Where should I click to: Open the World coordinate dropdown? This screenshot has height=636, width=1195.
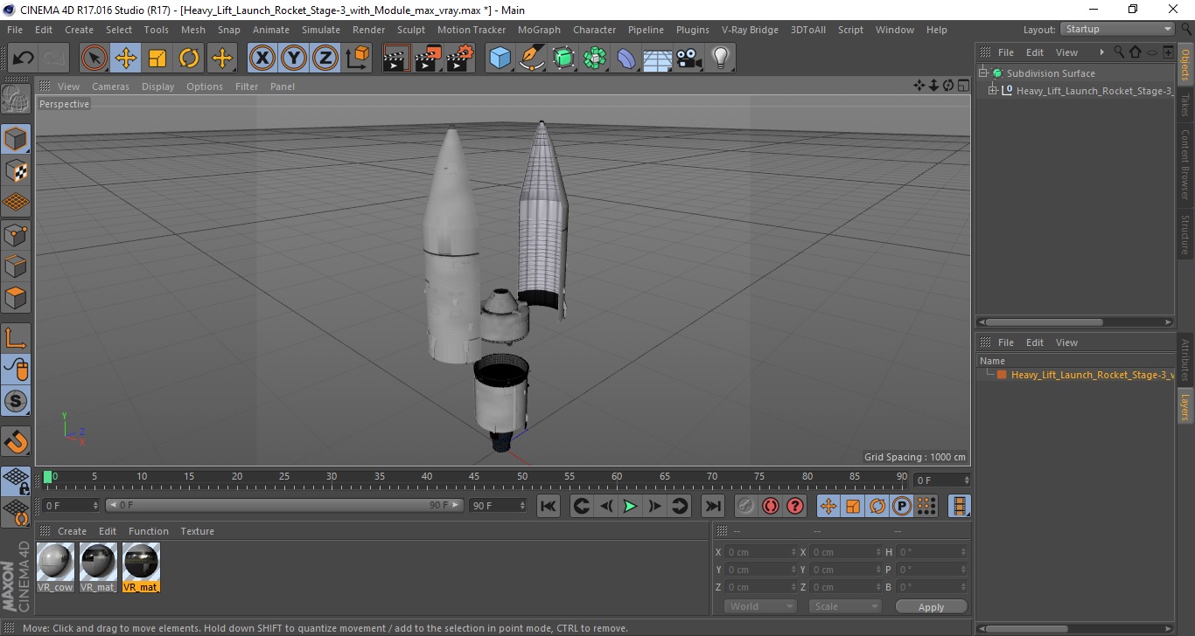(760, 606)
